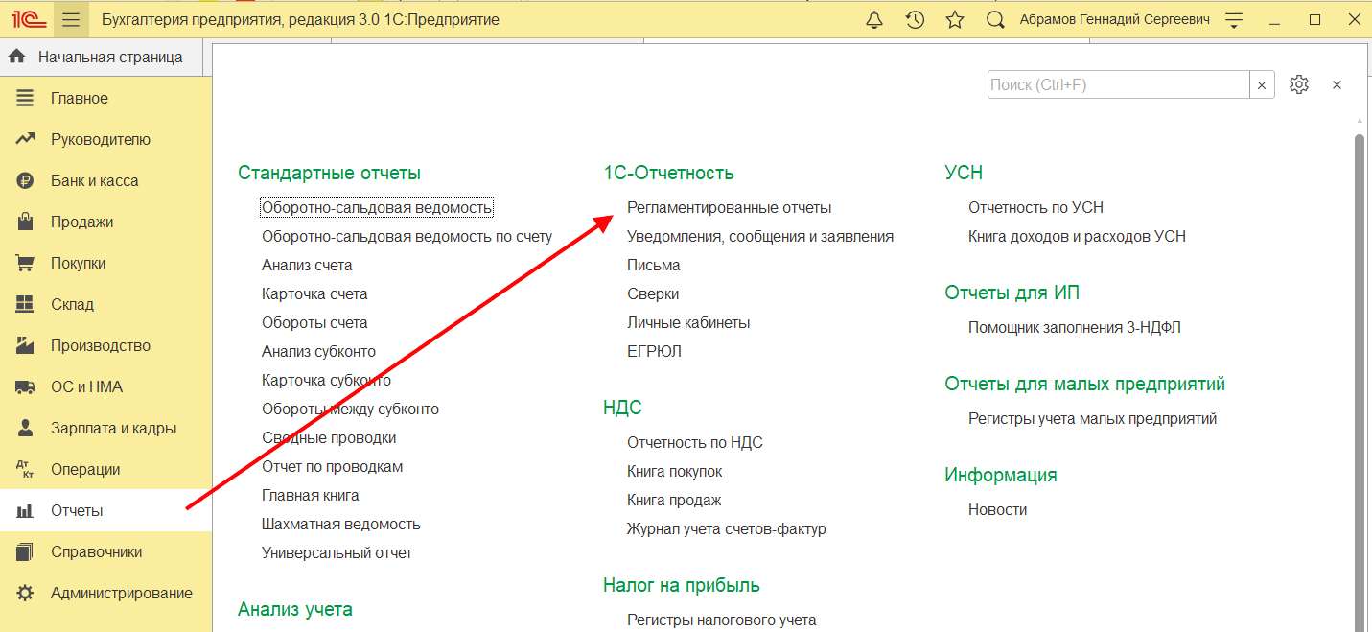The image size is (1372, 632).
Task: Click the Зарплата и кадры person icon
Action: point(25,428)
